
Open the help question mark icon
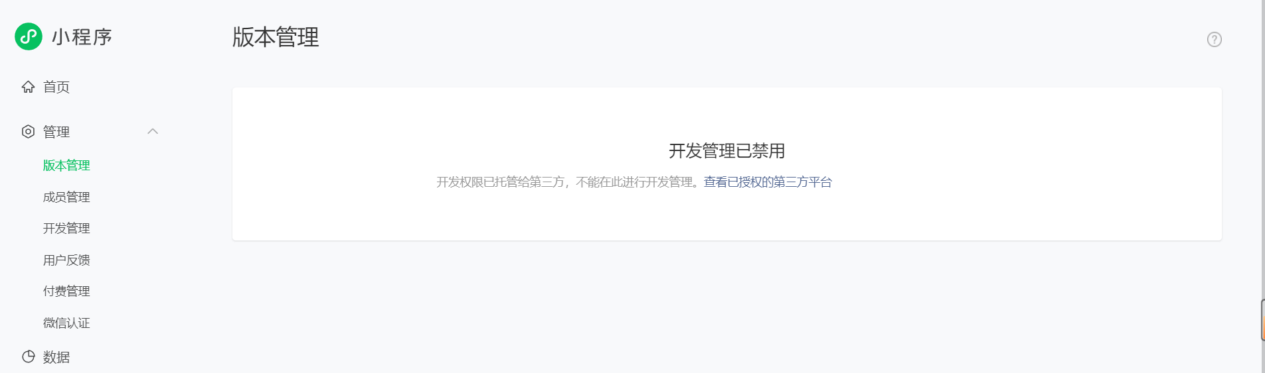(1215, 40)
